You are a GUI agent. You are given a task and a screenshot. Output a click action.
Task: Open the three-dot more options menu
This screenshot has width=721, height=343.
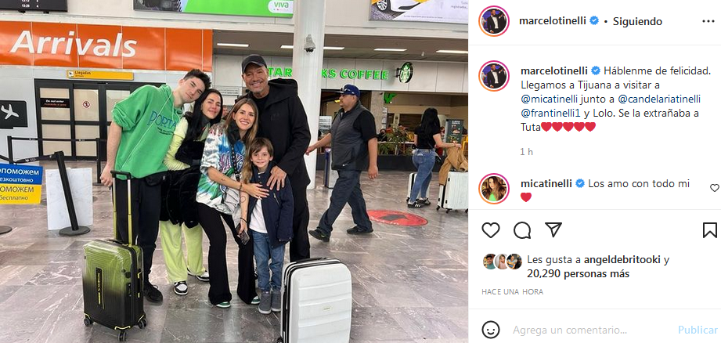[x=708, y=21]
